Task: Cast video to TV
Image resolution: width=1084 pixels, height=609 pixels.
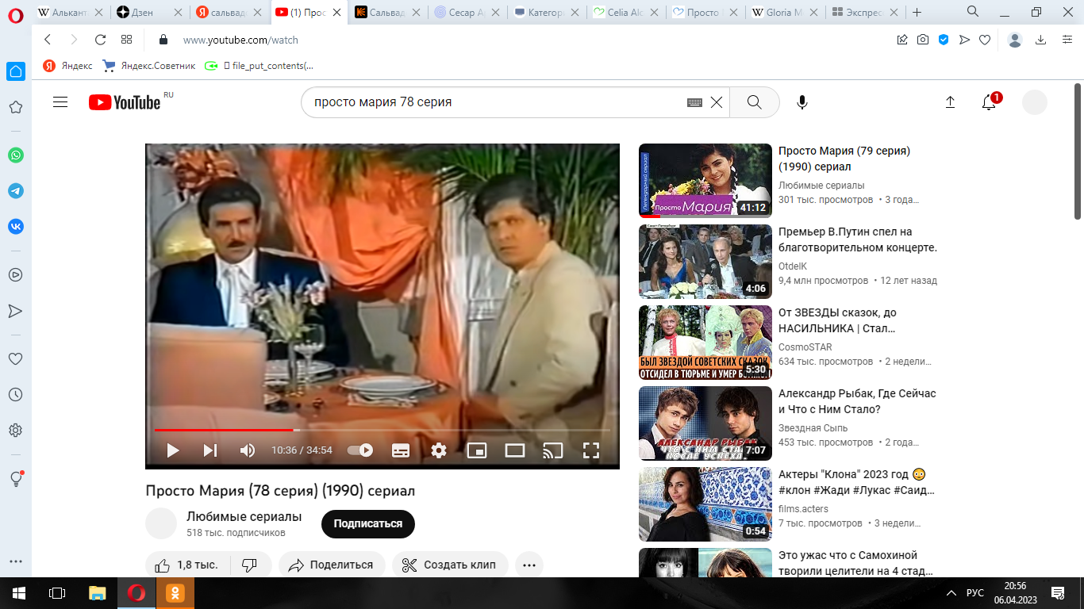Action: tap(553, 450)
